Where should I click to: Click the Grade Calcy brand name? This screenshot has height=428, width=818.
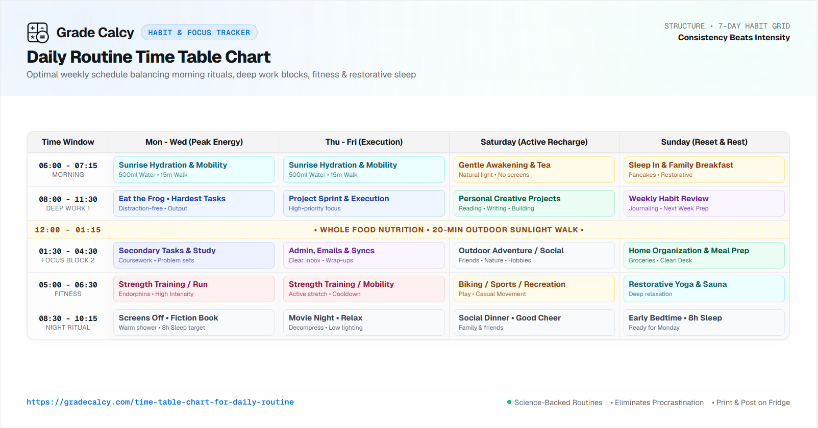click(95, 33)
